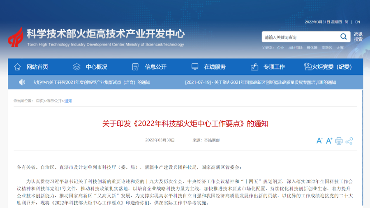Click the 加计扣除 keyword link

click(295, 48)
